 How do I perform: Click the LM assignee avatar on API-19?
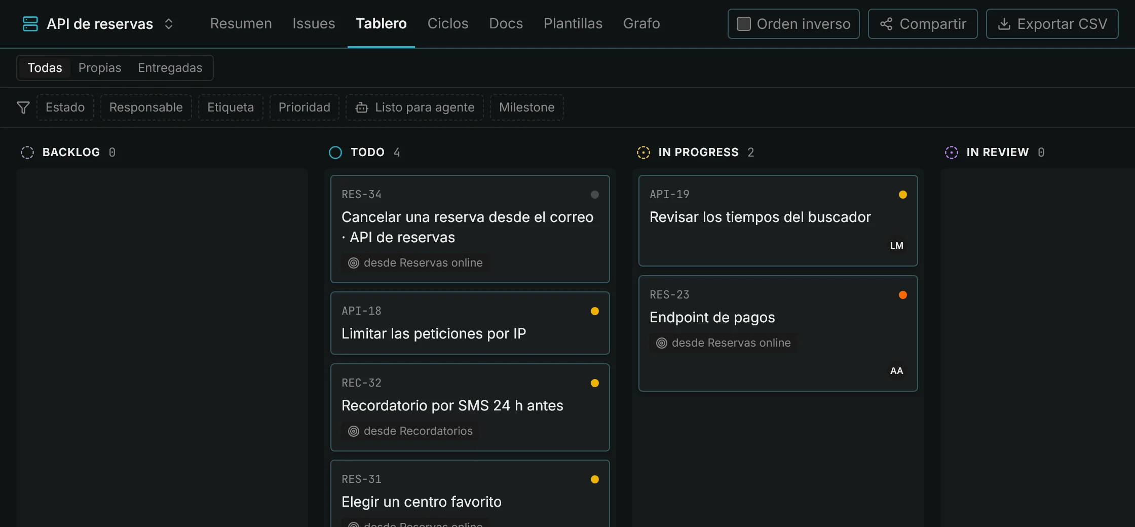pos(897,246)
